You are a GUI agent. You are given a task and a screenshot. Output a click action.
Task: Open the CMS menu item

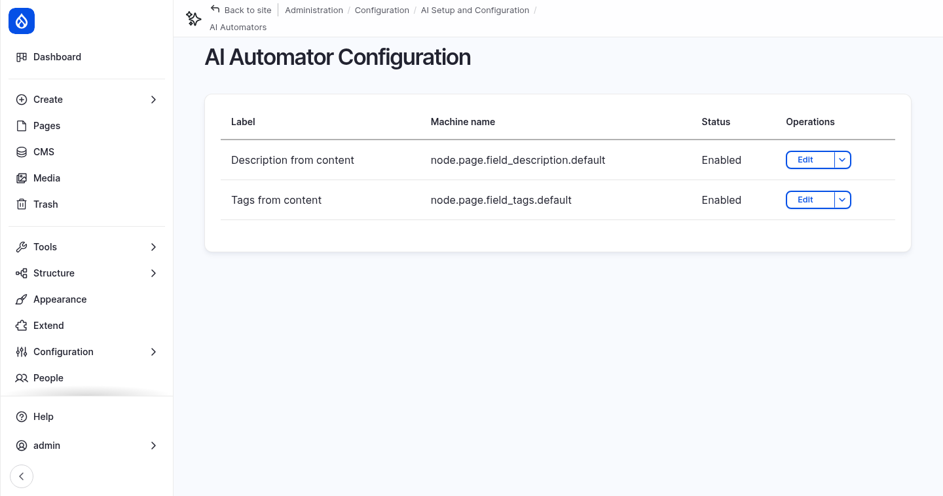[x=86, y=152]
